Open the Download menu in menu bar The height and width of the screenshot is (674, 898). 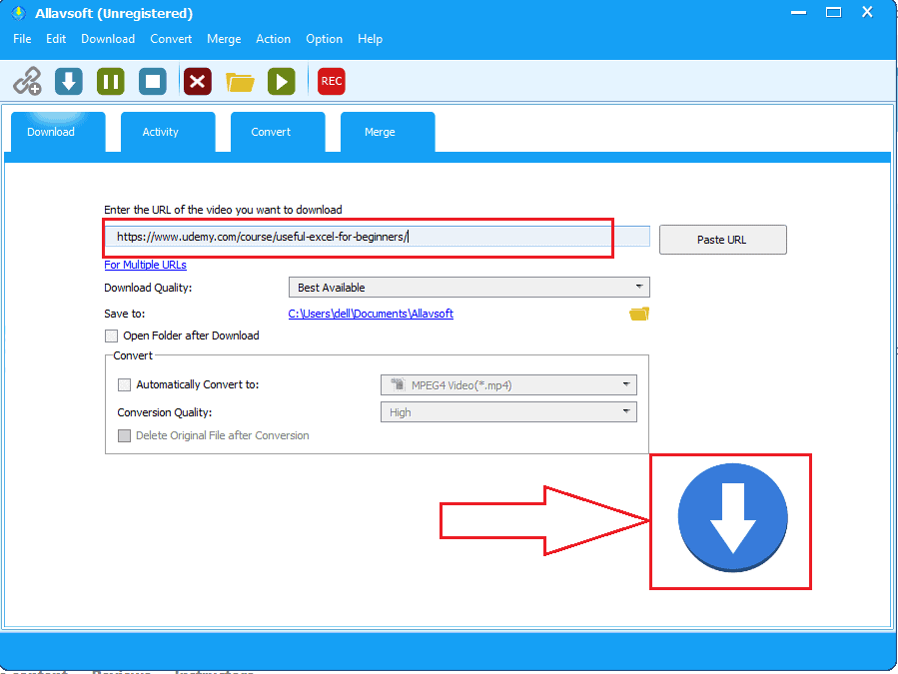(x=108, y=39)
